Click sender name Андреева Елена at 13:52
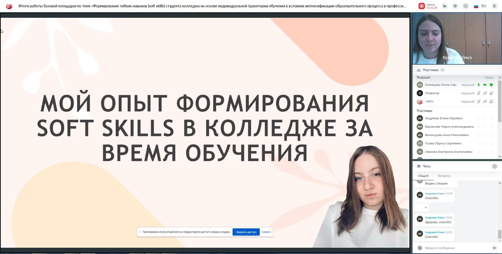502x254 pixels. pos(435,232)
